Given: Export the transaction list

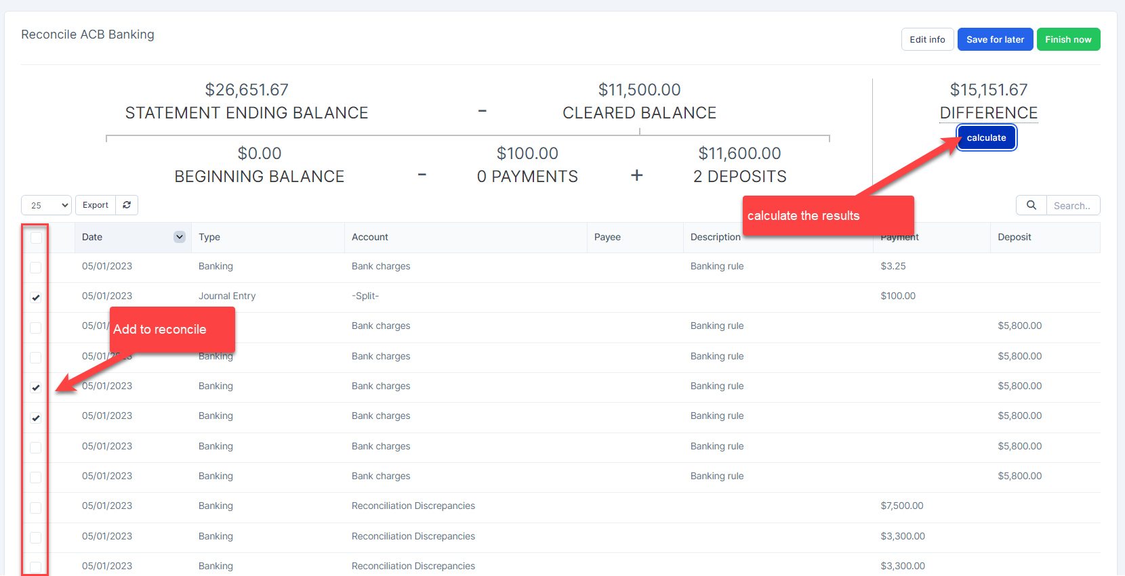Looking at the screenshot, I should [x=96, y=205].
